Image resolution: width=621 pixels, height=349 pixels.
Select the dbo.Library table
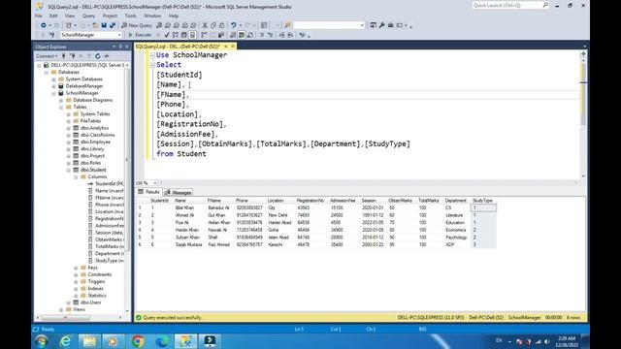tap(92, 149)
